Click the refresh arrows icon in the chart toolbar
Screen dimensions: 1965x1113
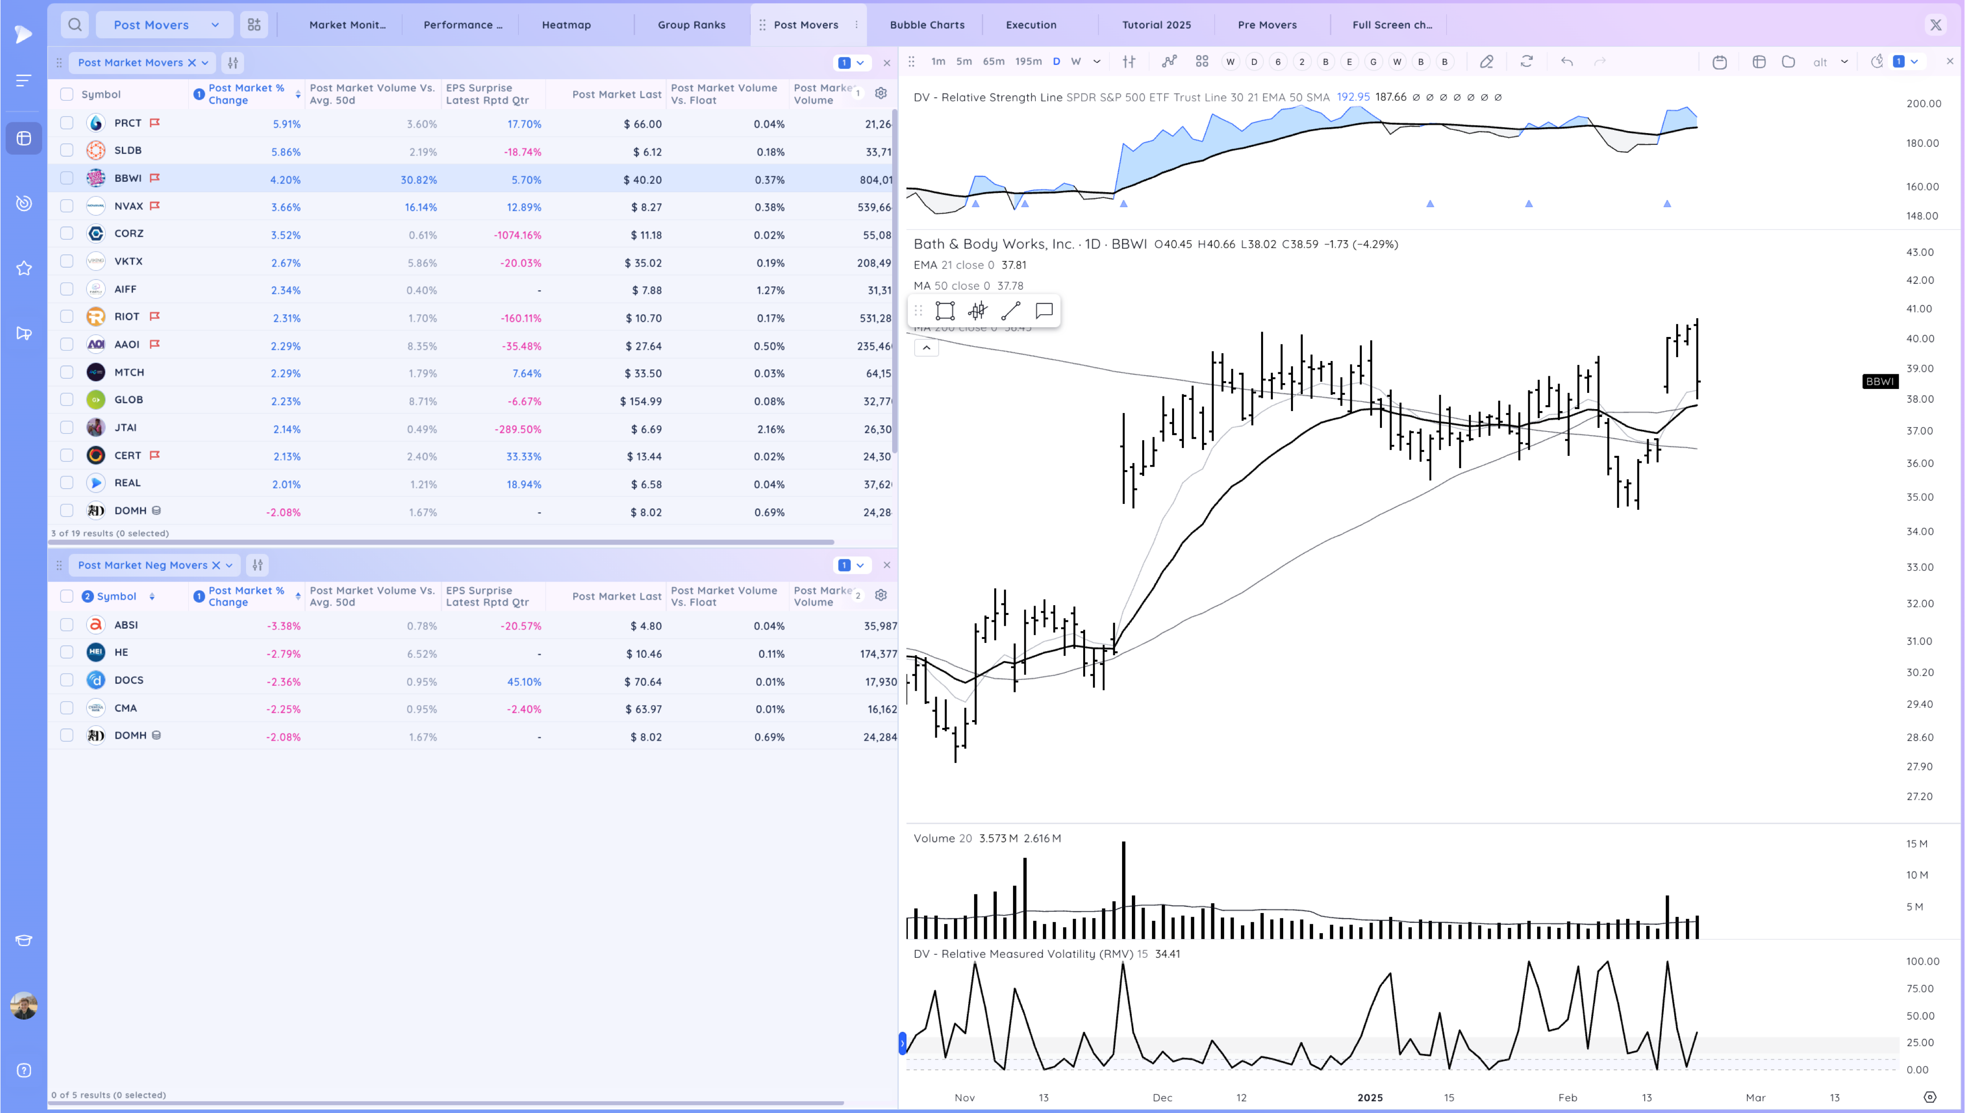point(1526,62)
